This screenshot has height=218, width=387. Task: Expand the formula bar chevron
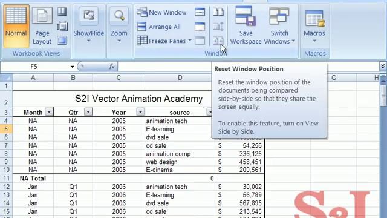383,66
